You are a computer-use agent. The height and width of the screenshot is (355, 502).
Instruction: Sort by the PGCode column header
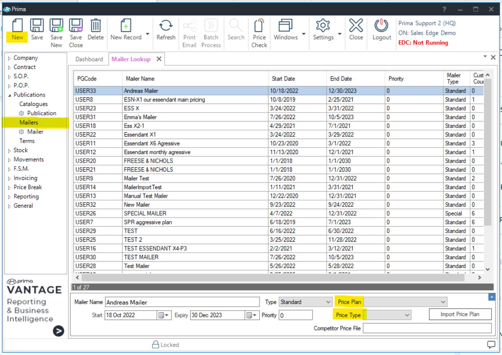98,79
